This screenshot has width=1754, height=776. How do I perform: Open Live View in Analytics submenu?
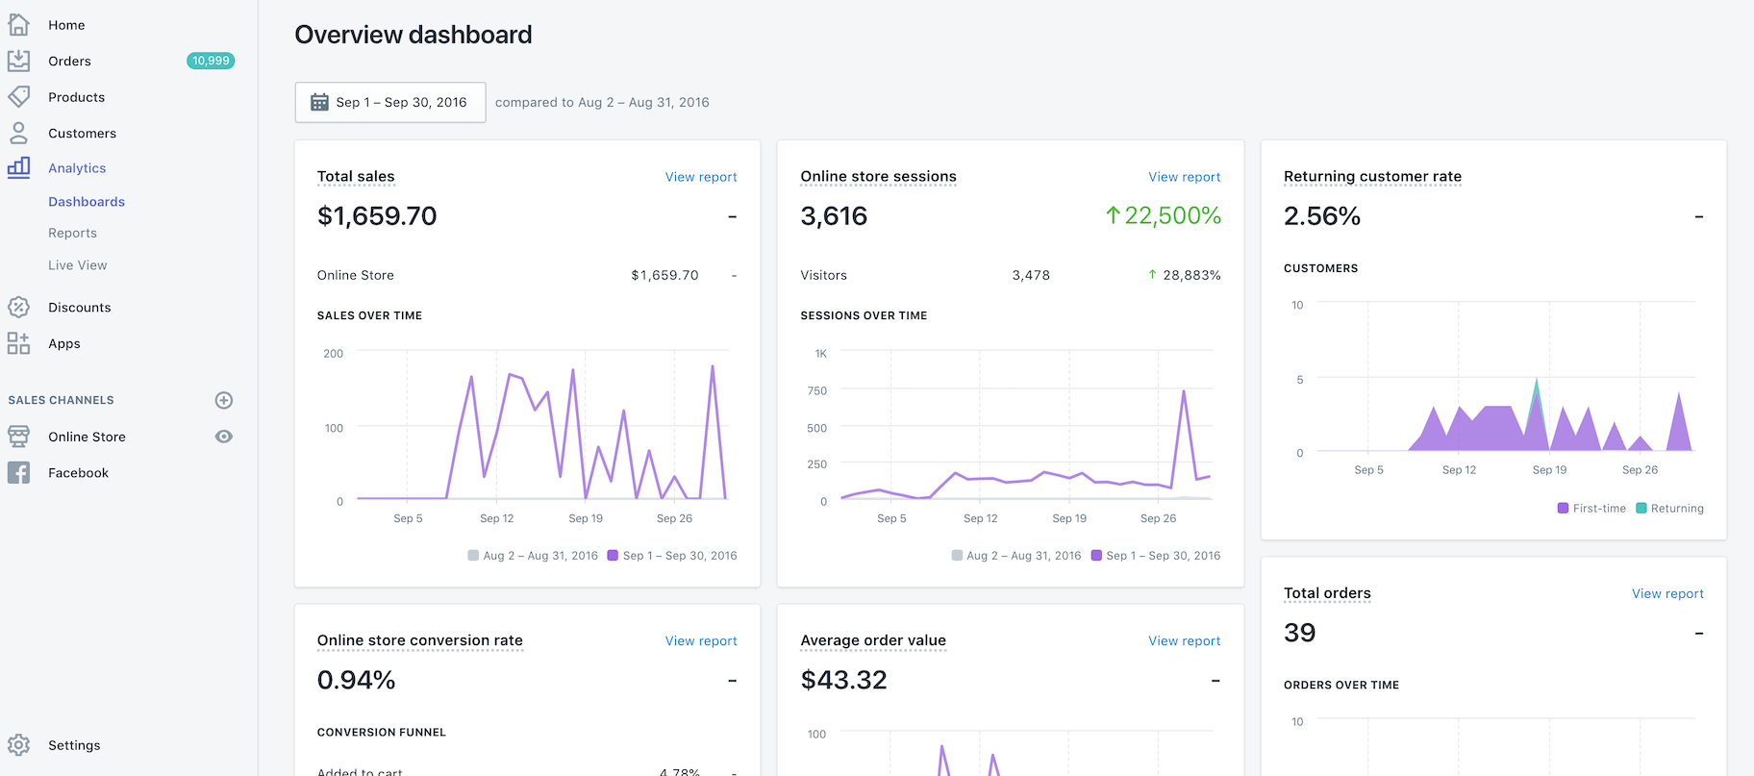[78, 265]
